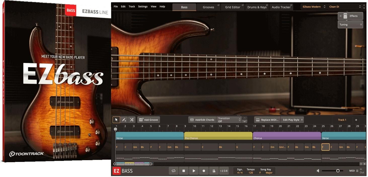
Task: Stop playback with the stop button
Action: [183, 171]
